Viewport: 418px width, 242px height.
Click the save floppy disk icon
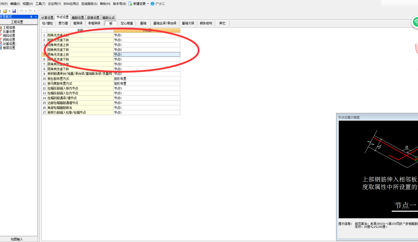coord(14,11)
